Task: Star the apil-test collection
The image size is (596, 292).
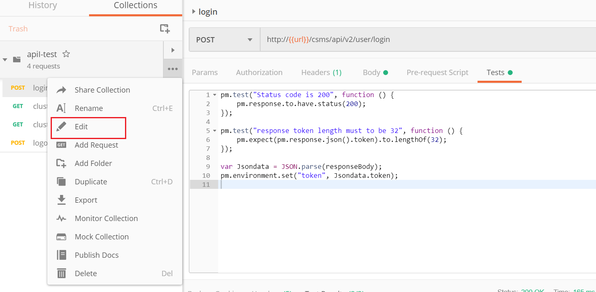Action: 66,54
